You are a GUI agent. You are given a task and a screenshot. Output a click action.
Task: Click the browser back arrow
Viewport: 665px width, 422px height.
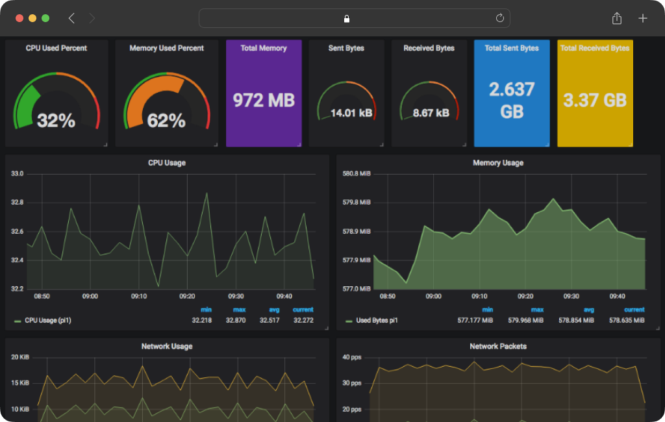click(71, 18)
